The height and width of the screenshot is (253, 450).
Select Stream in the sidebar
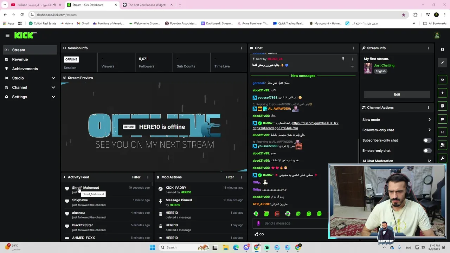point(30,50)
